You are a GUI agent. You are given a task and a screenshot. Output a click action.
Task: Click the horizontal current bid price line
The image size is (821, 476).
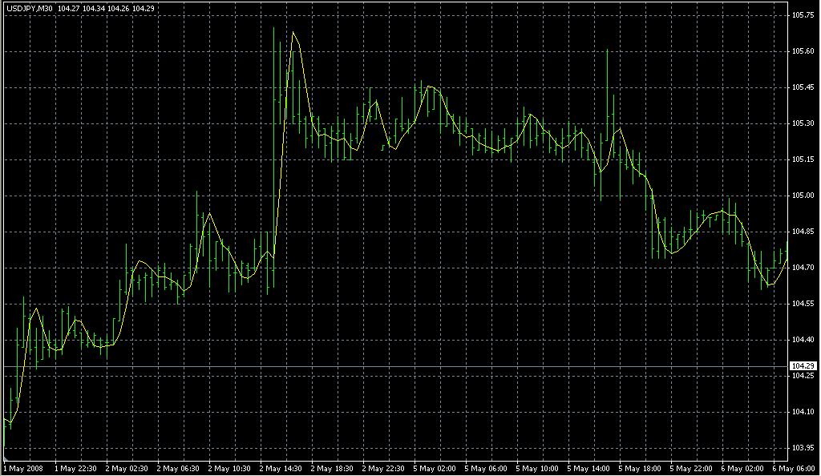tap(401, 366)
